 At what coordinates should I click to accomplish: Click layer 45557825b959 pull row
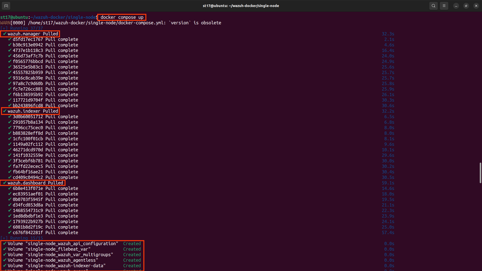[43, 73]
